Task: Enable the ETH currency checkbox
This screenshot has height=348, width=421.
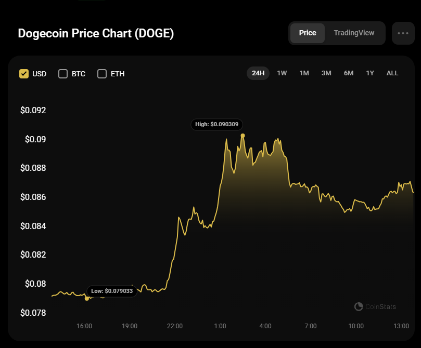Action: [102, 73]
